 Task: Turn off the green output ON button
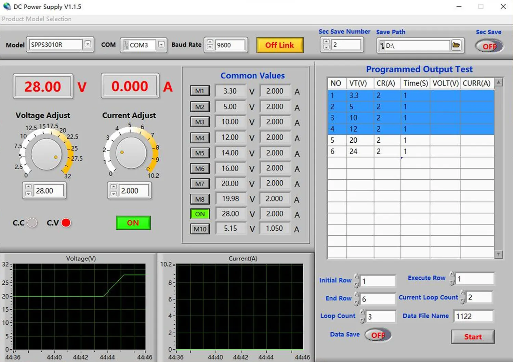pyautogui.click(x=133, y=223)
